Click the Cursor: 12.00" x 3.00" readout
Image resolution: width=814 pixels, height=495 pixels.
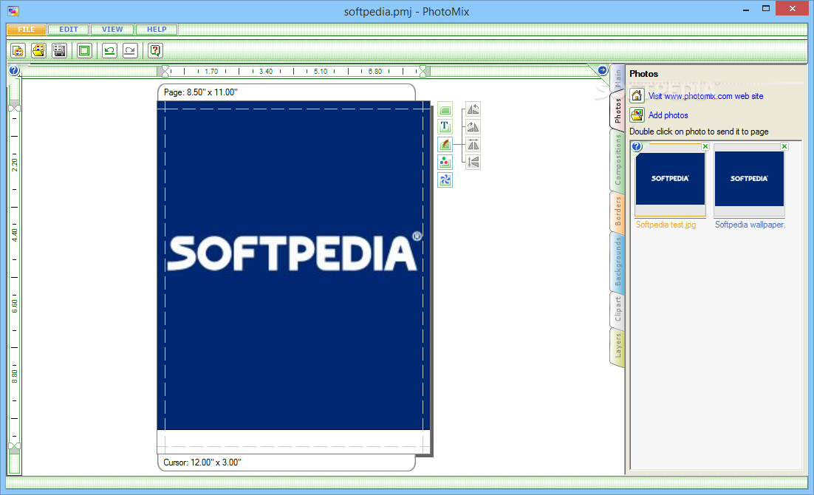coord(202,462)
